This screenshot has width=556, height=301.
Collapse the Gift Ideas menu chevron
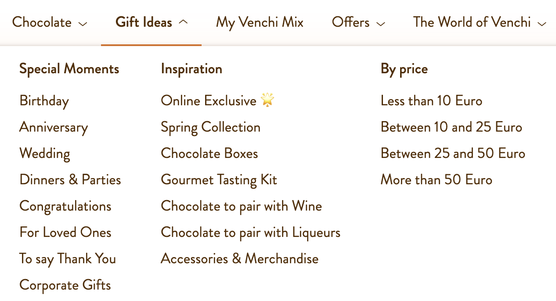click(184, 22)
